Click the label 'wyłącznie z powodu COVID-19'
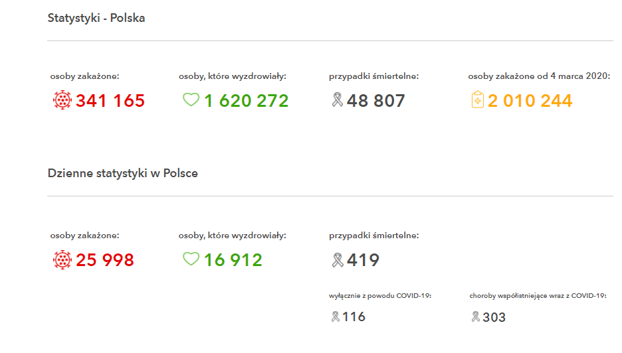 pos(380,296)
